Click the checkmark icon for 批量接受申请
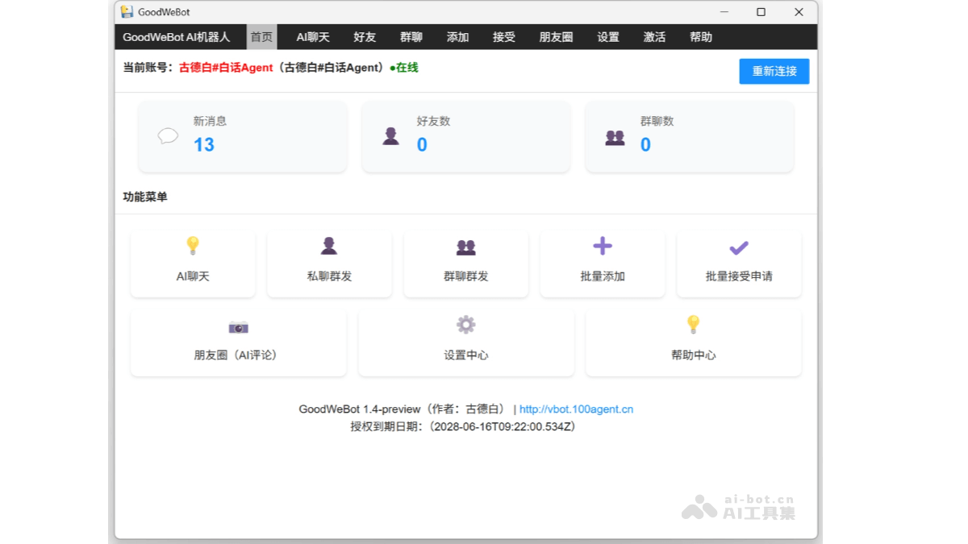Screen dimensions: 968x544 (x=738, y=246)
